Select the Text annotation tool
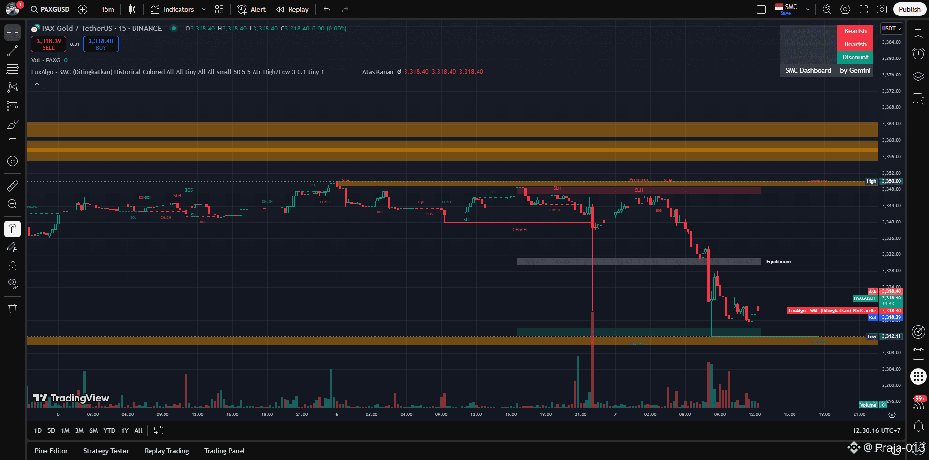 point(13,143)
